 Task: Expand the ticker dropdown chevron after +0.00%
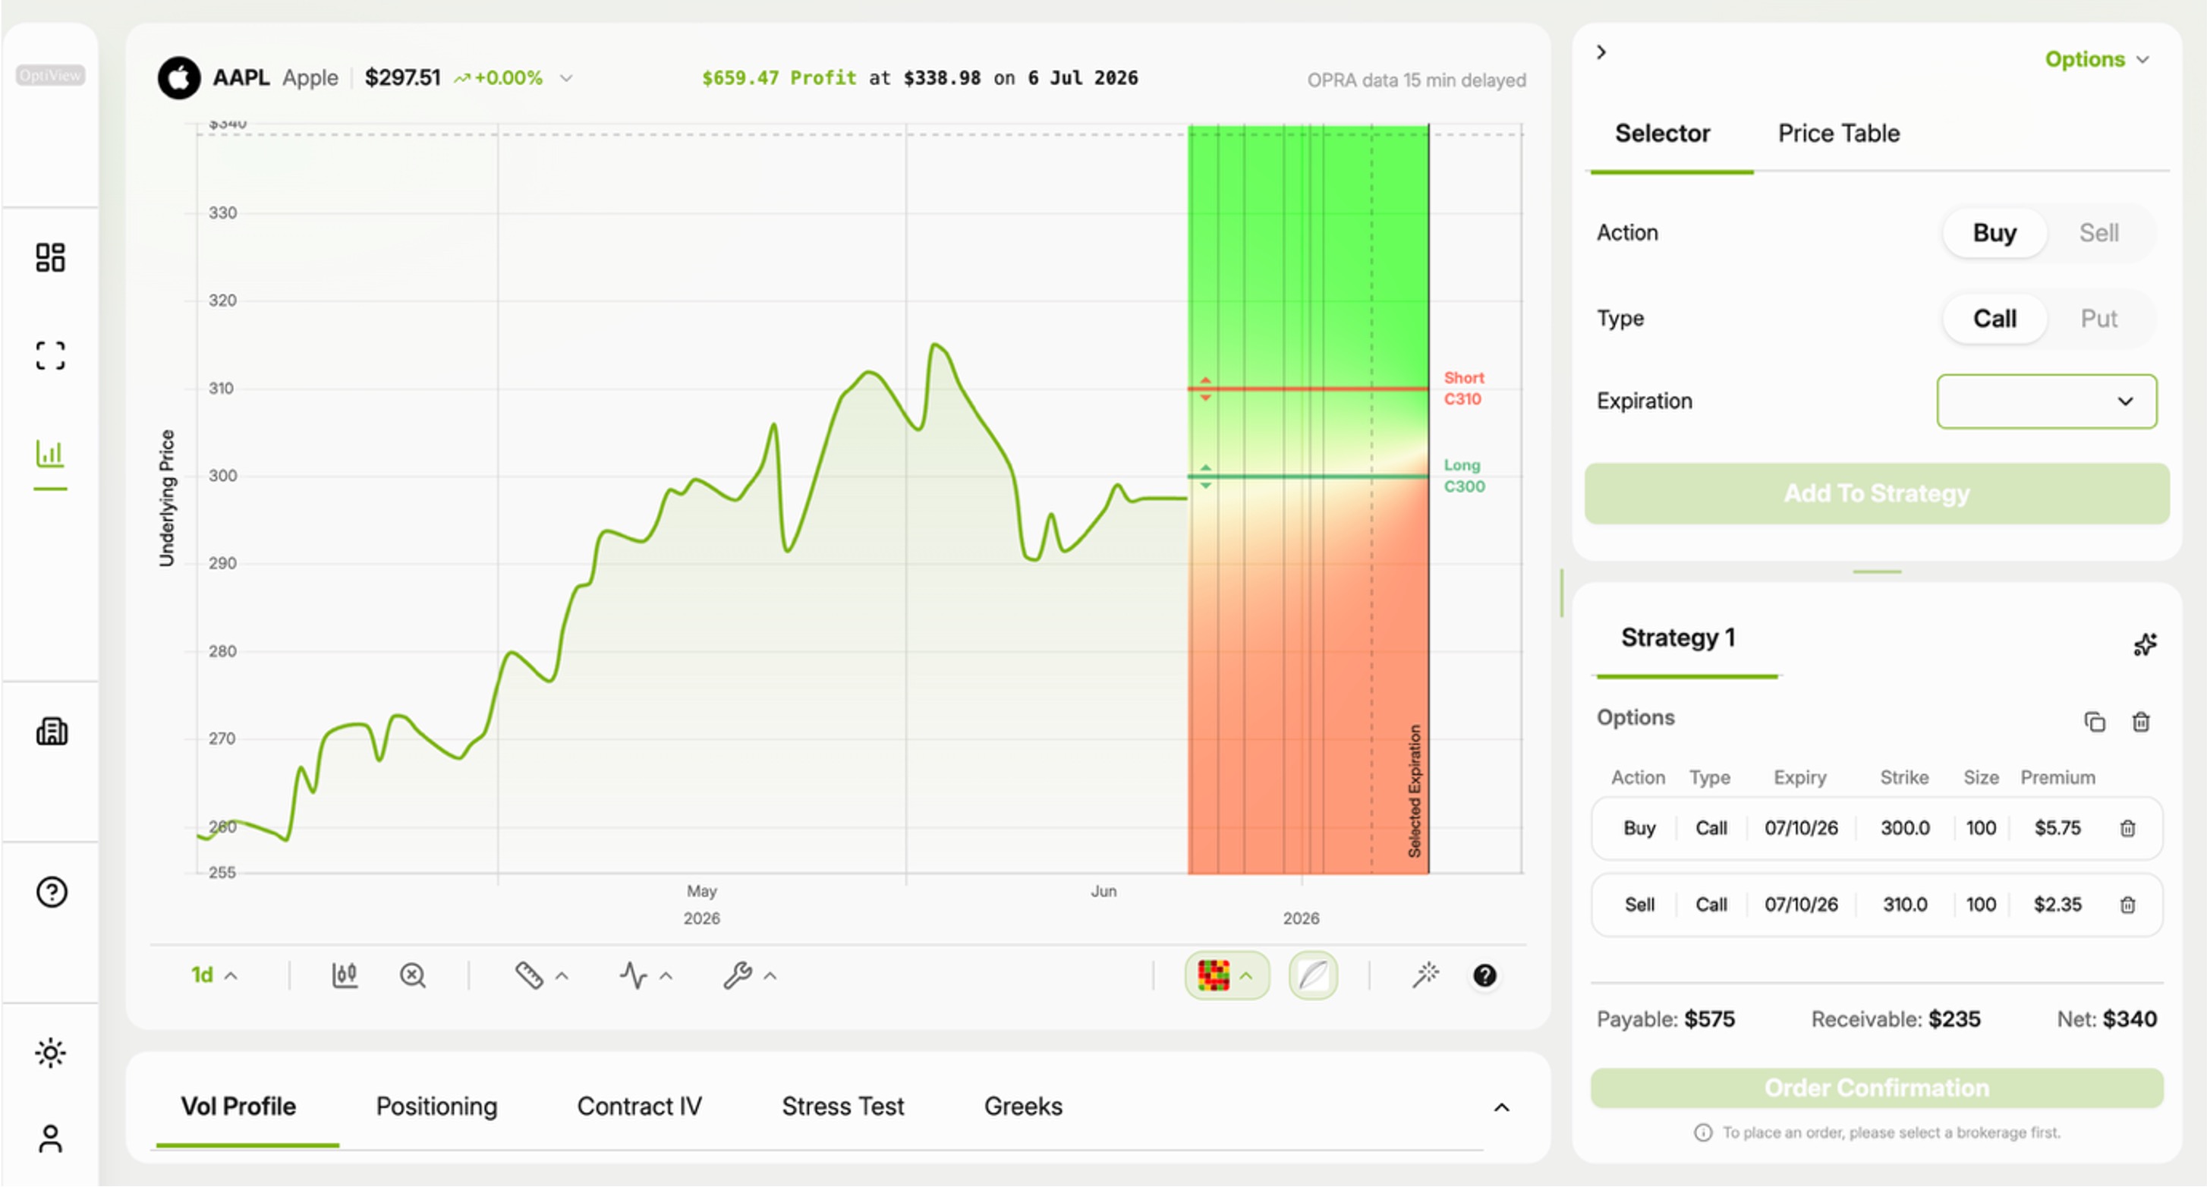tap(565, 78)
